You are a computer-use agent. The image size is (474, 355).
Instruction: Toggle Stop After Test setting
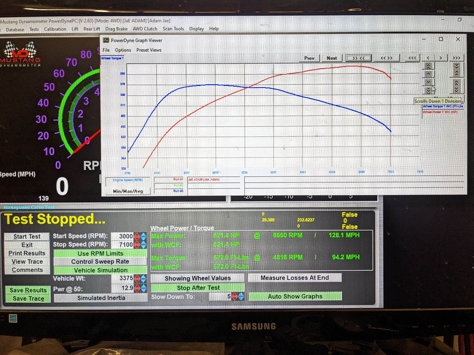coord(198,287)
